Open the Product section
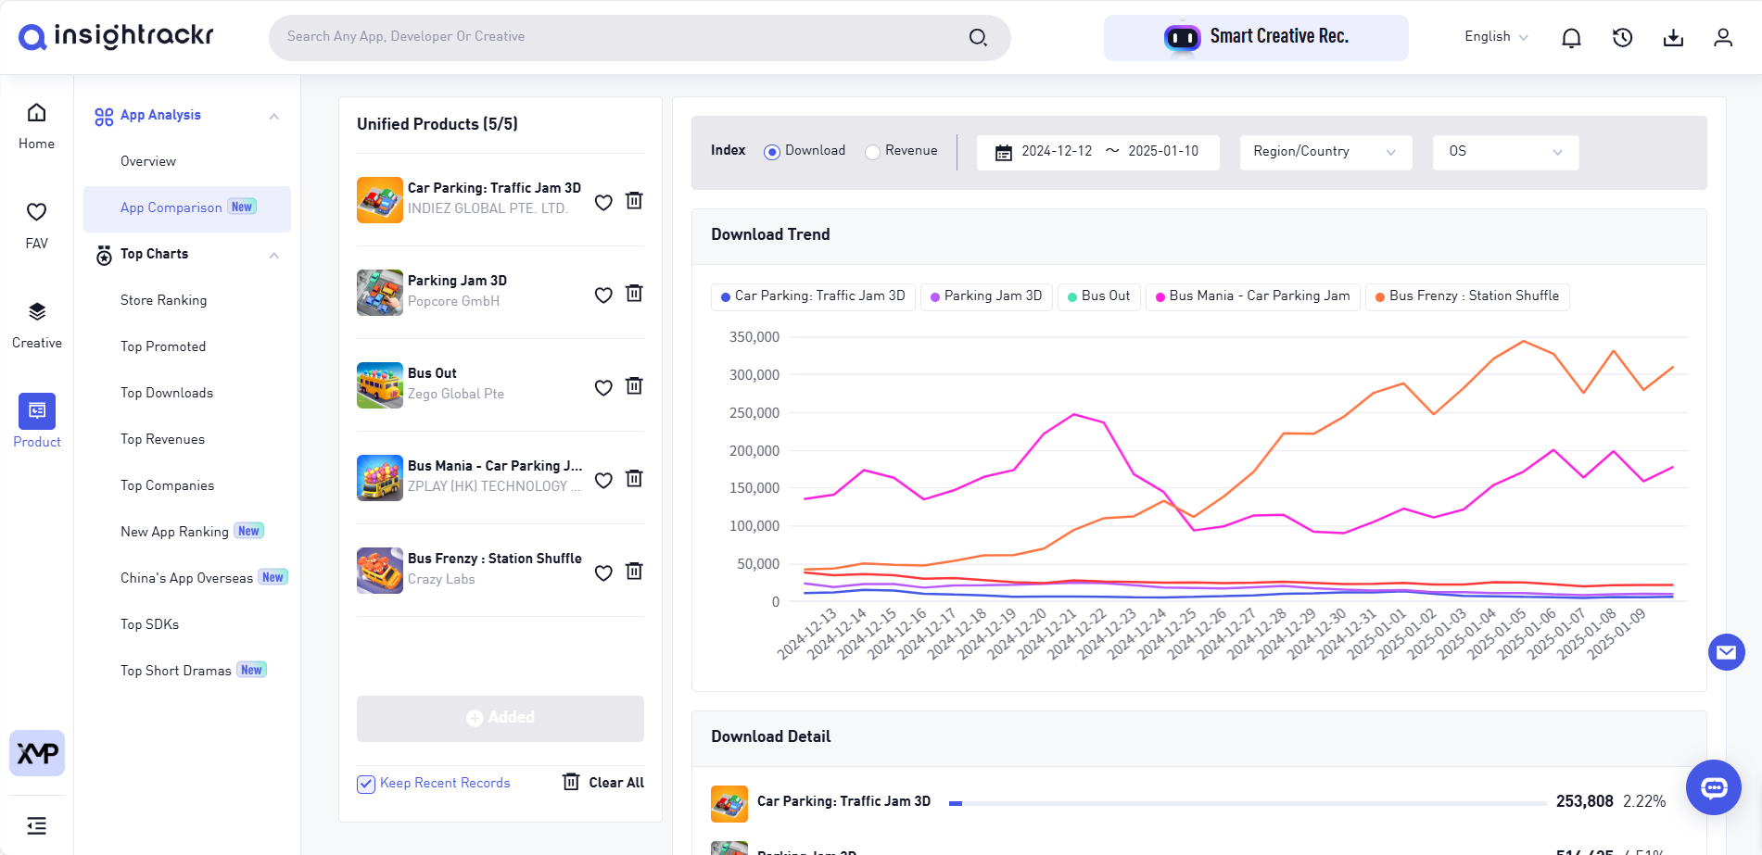This screenshot has width=1762, height=855. (37, 421)
